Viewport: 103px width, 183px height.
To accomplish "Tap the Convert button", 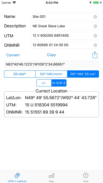I will pyautogui.click(x=13, y=55).
